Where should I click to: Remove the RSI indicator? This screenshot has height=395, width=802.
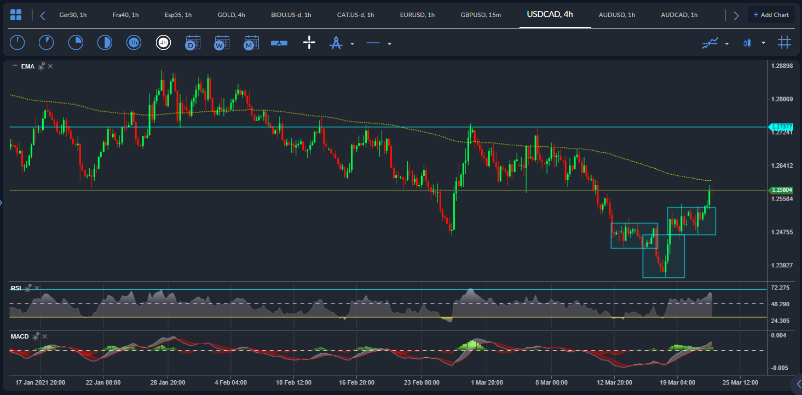[37, 288]
